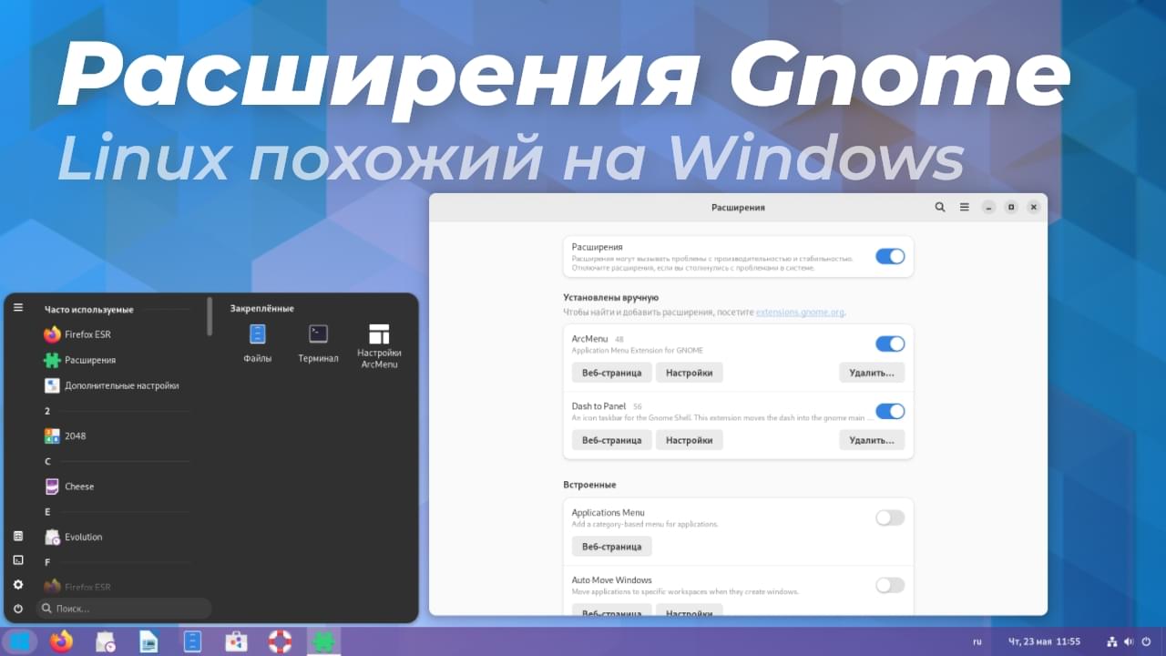Click the Windows-style start button on taskbar

click(x=19, y=641)
